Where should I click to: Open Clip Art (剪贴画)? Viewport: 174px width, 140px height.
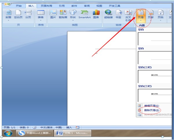pyautogui.click(x=63, y=14)
